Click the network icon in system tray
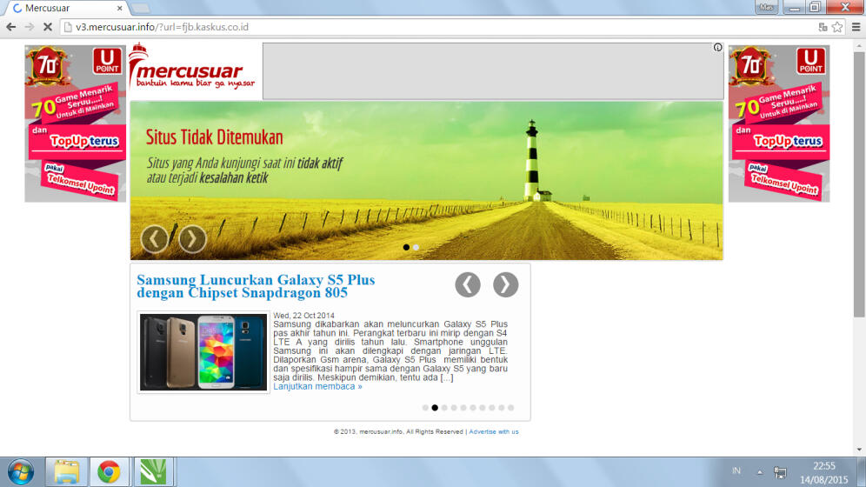 (x=780, y=472)
